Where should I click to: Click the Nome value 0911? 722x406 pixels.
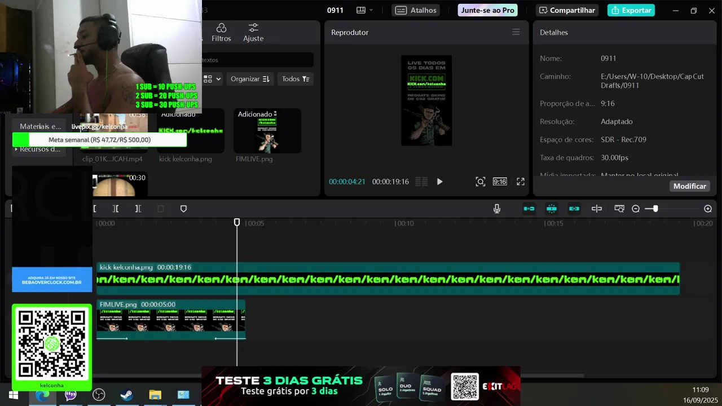[609, 58]
